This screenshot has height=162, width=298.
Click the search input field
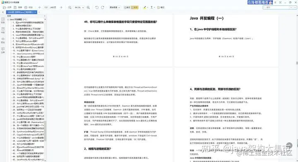point(276,7)
